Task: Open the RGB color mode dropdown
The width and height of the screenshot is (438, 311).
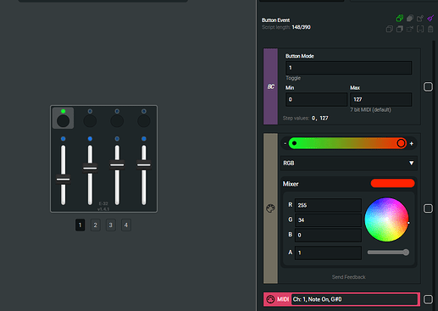Action: (349, 163)
